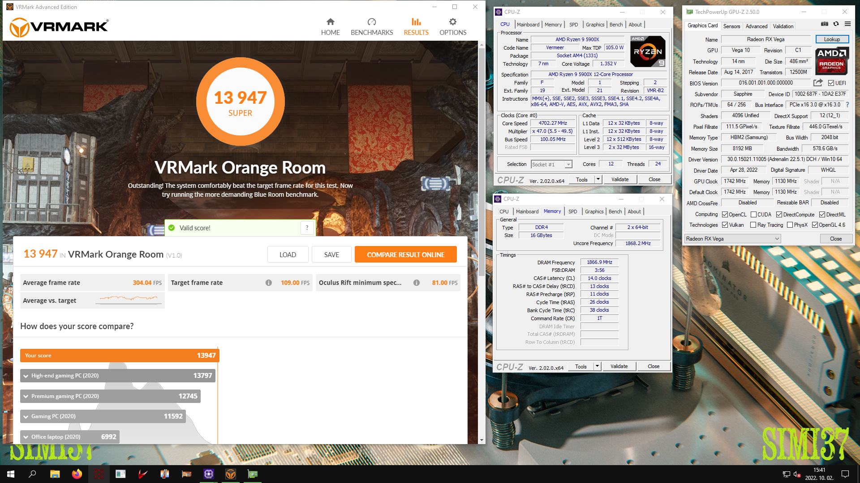The height and width of the screenshot is (483, 860).
Task: Click VRMark scrollbar down arrow
Action: pos(482,440)
